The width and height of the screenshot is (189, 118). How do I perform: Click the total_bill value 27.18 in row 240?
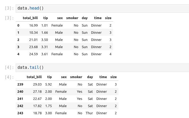tap(37, 92)
